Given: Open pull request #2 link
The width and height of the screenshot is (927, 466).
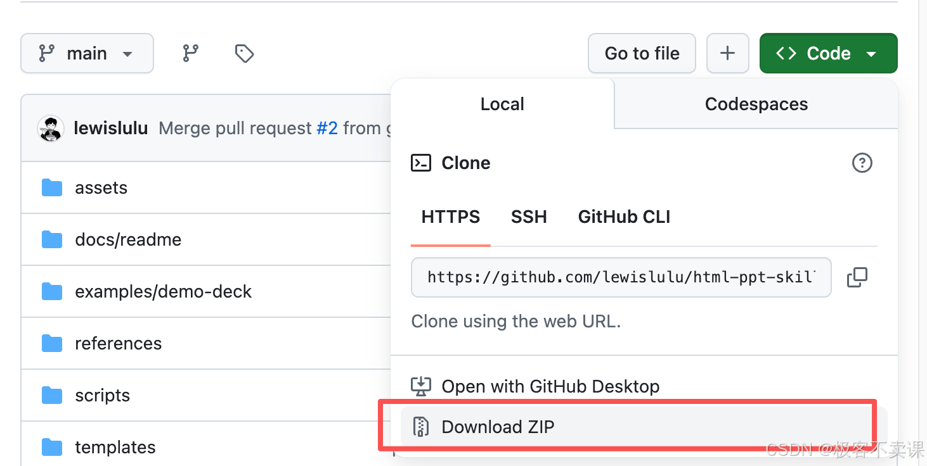Looking at the screenshot, I should point(327,129).
